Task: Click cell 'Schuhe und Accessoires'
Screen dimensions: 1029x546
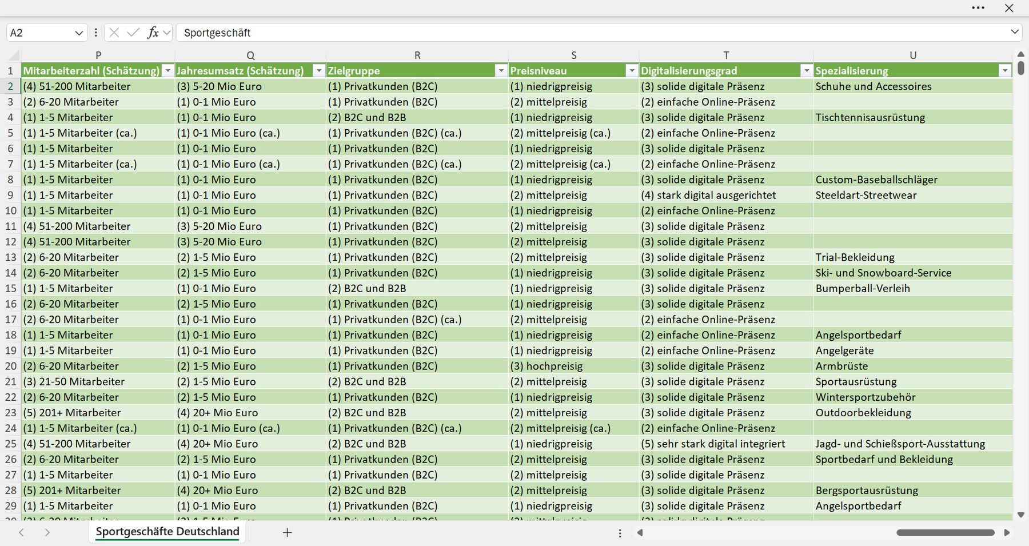Action: tap(913, 86)
